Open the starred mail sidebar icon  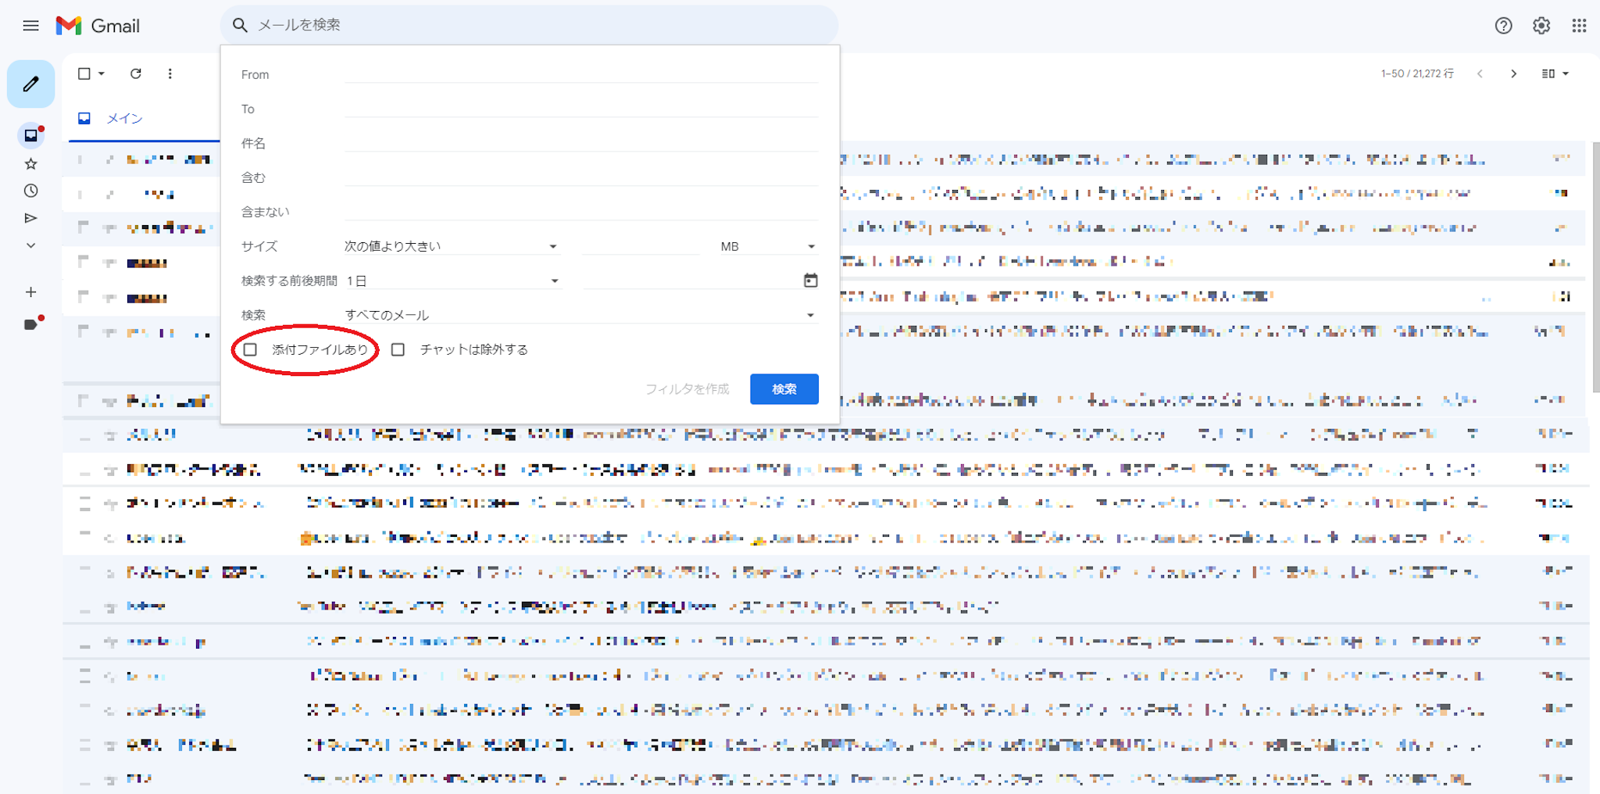click(30, 163)
